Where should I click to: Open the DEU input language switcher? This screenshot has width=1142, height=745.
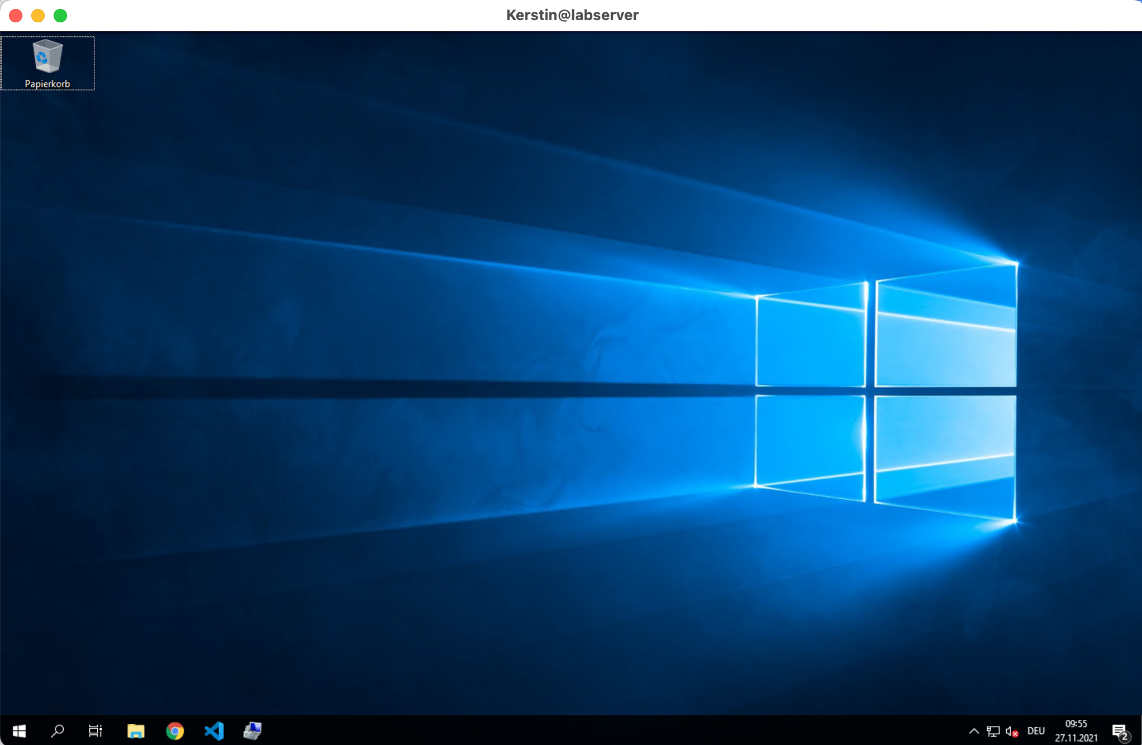tap(1036, 731)
